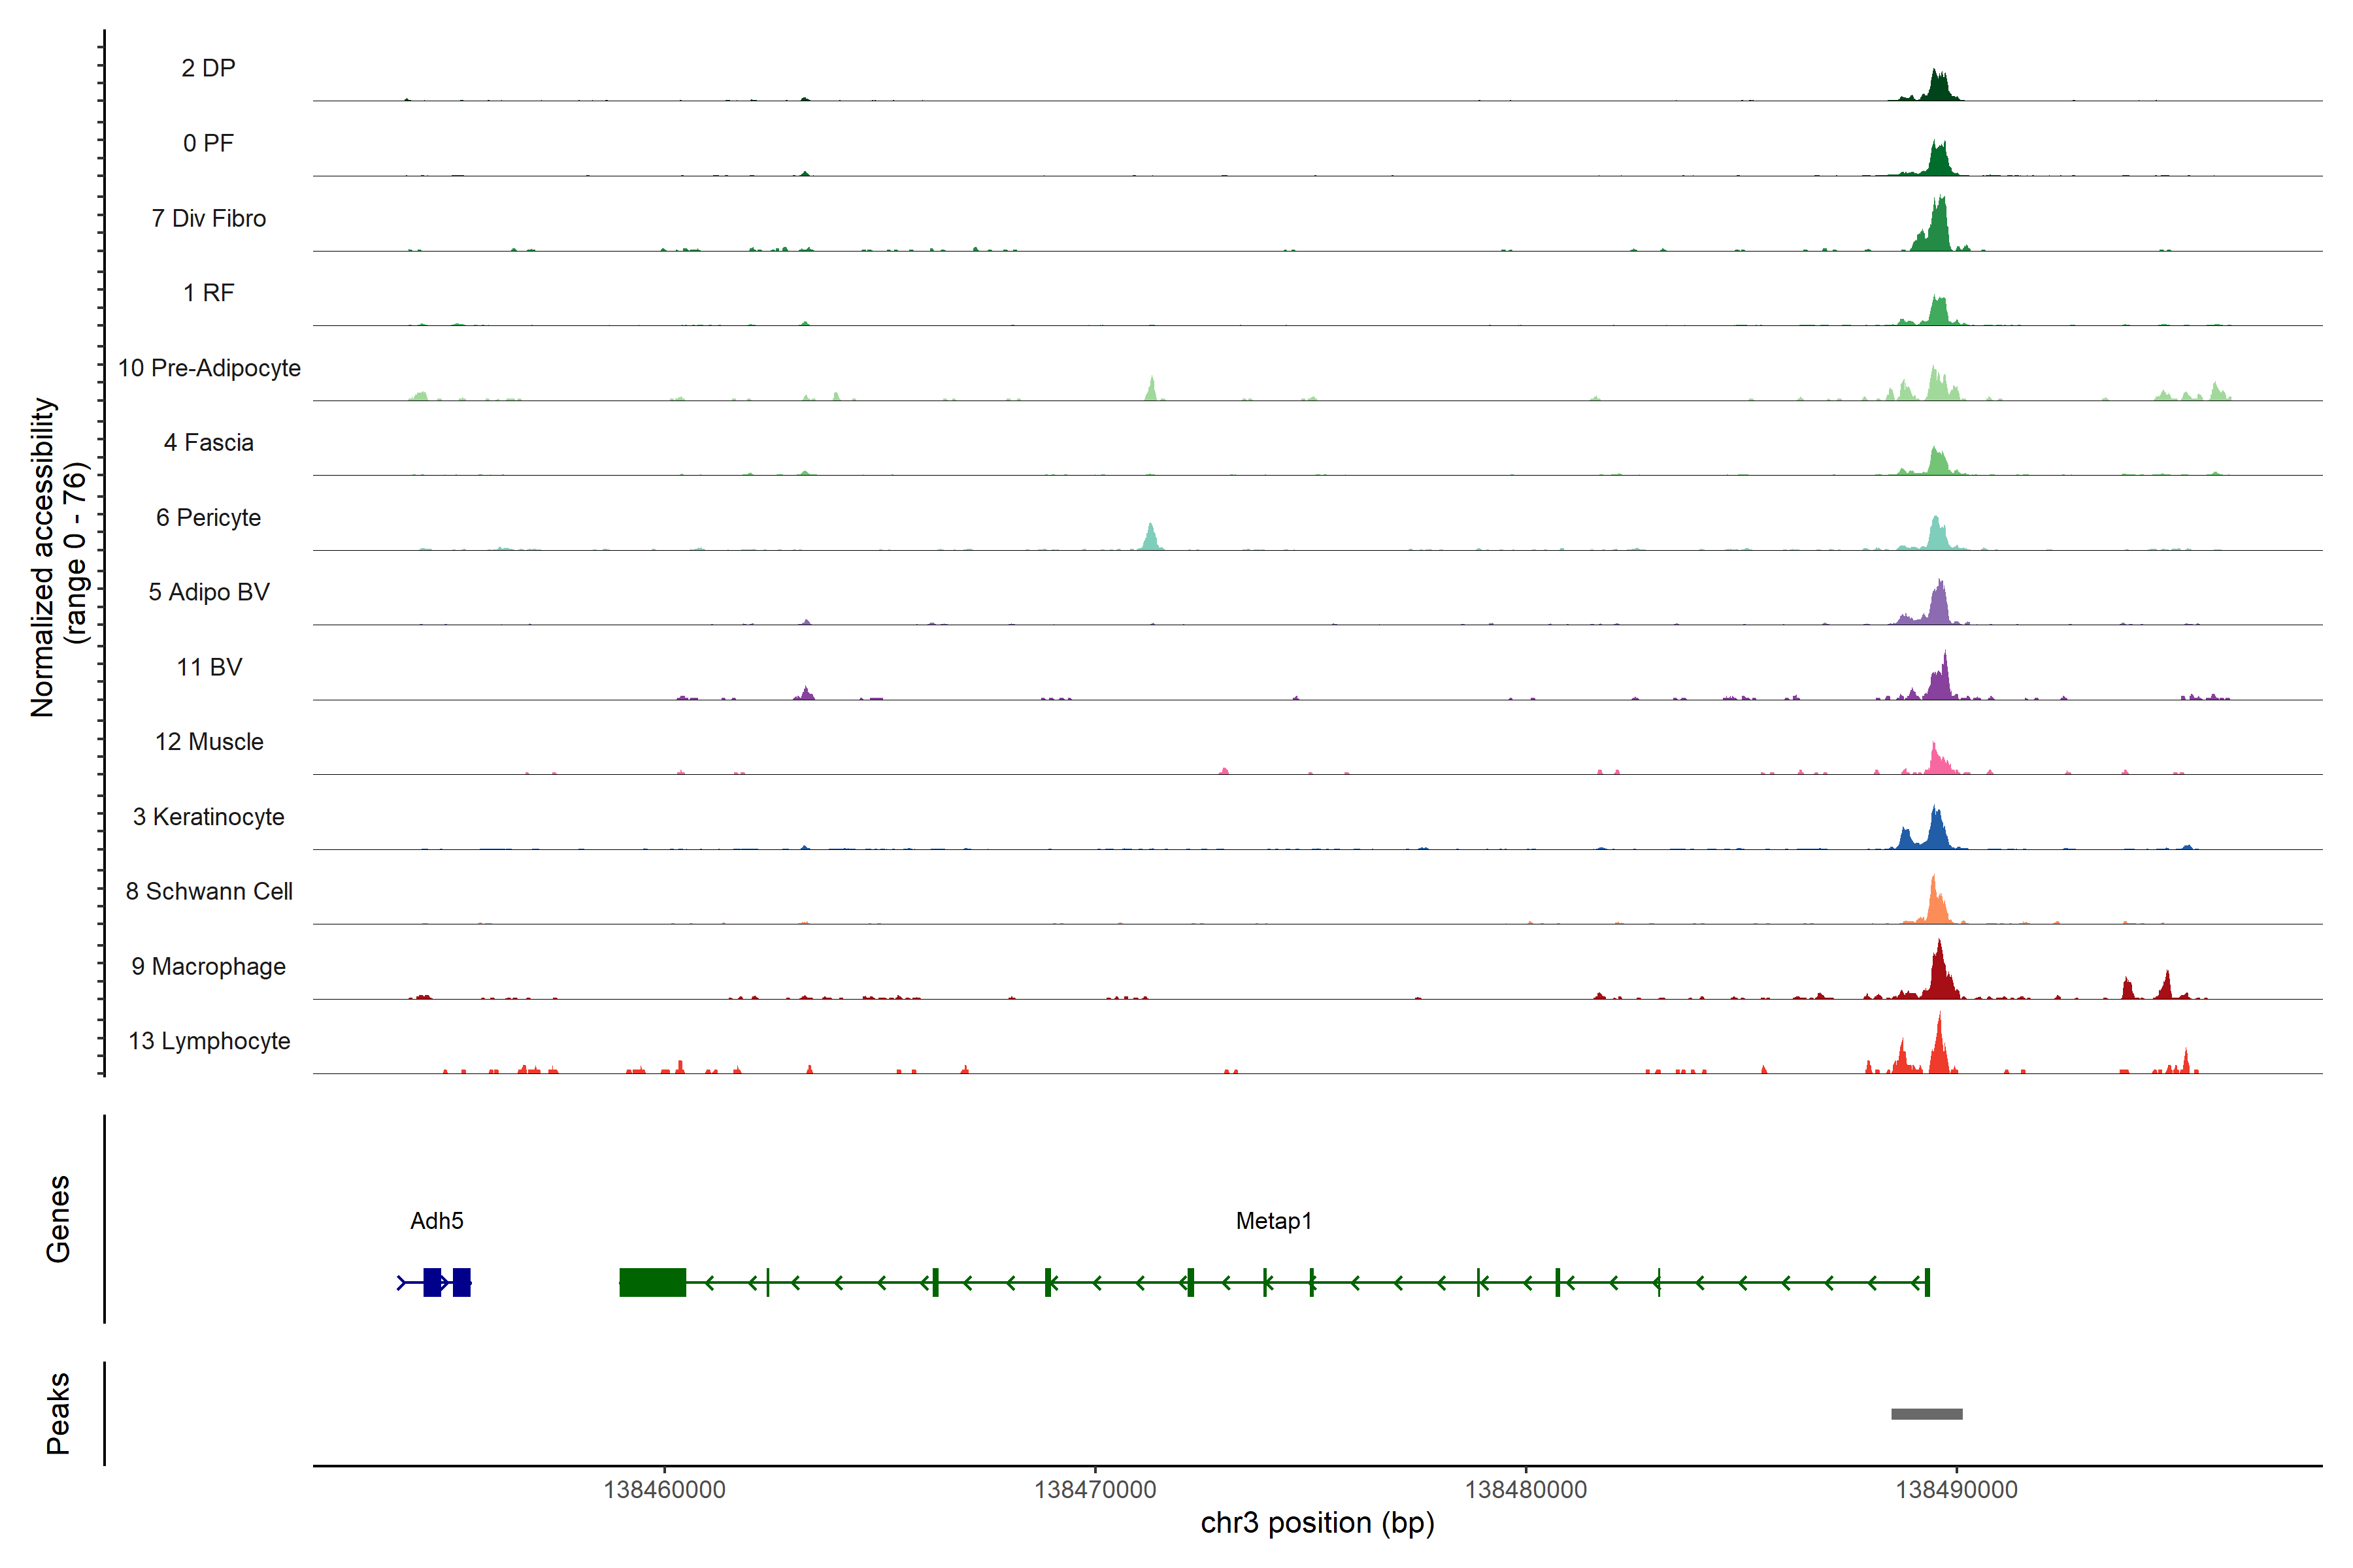2353x1568 pixels.
Task: Click the Metap1 gene label
Action: point(1273,1221)
